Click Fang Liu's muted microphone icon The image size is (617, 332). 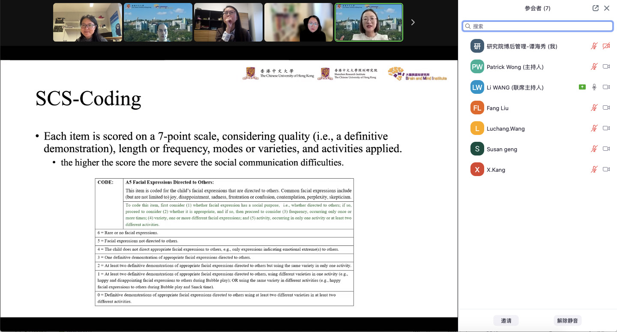point(594,108)
